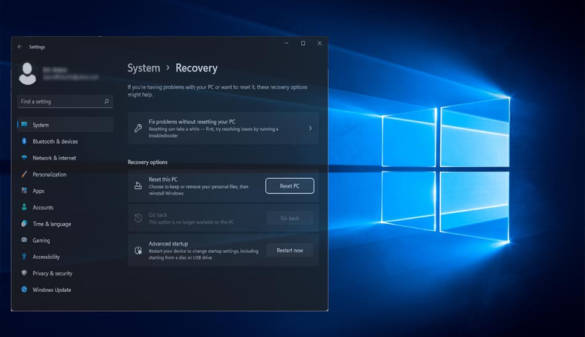Image resolution: width=585 pixels, height=337 pixels.
Task: Click the Accessibility figure icon
Action: tap(24, 256)
